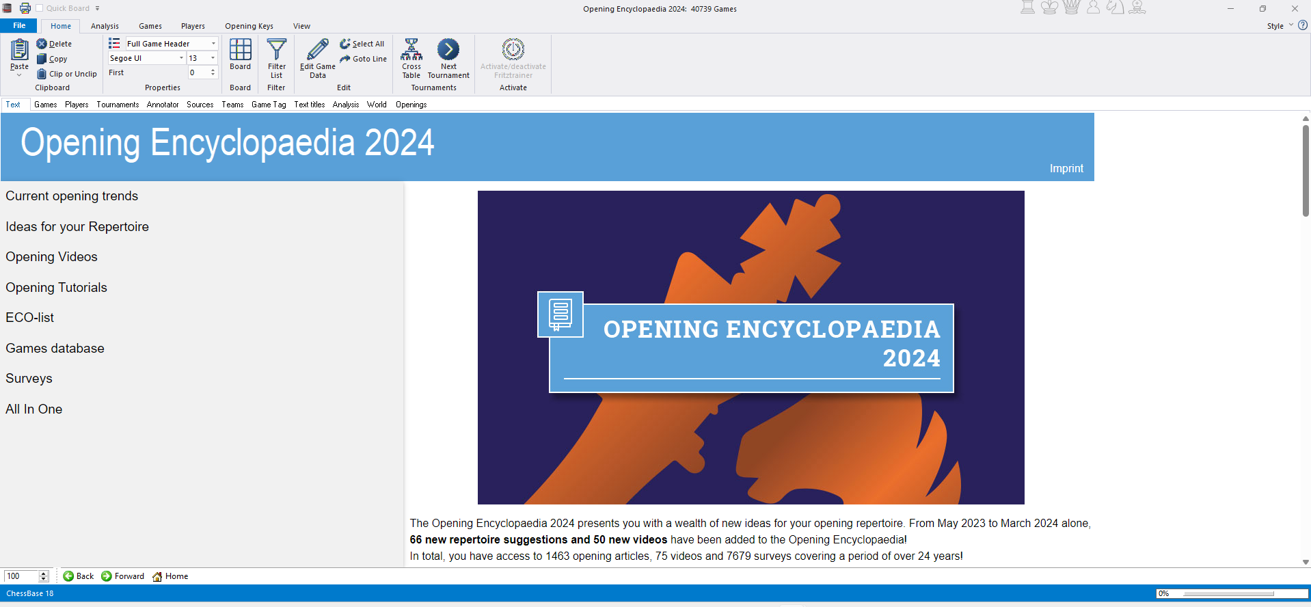This screenshot has width=1311, height=607.
Task: Open the Board window icon
Action: [240, 50]
